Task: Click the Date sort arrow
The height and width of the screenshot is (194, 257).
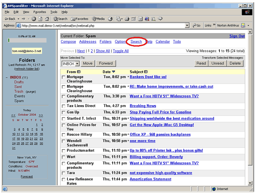Action: coord(113,72)
